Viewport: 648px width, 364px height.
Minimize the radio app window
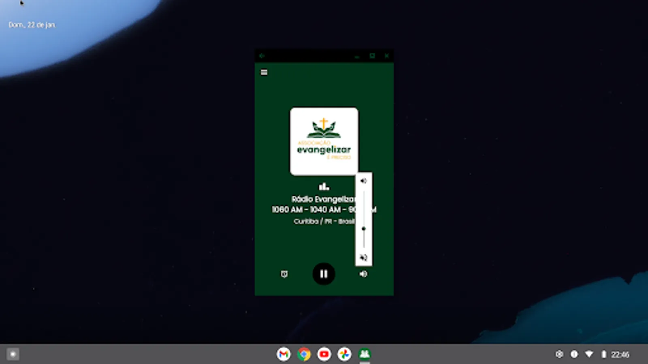[357, 56]
